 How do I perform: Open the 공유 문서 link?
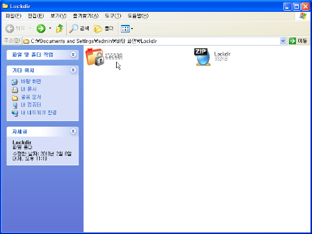point(31,97)
